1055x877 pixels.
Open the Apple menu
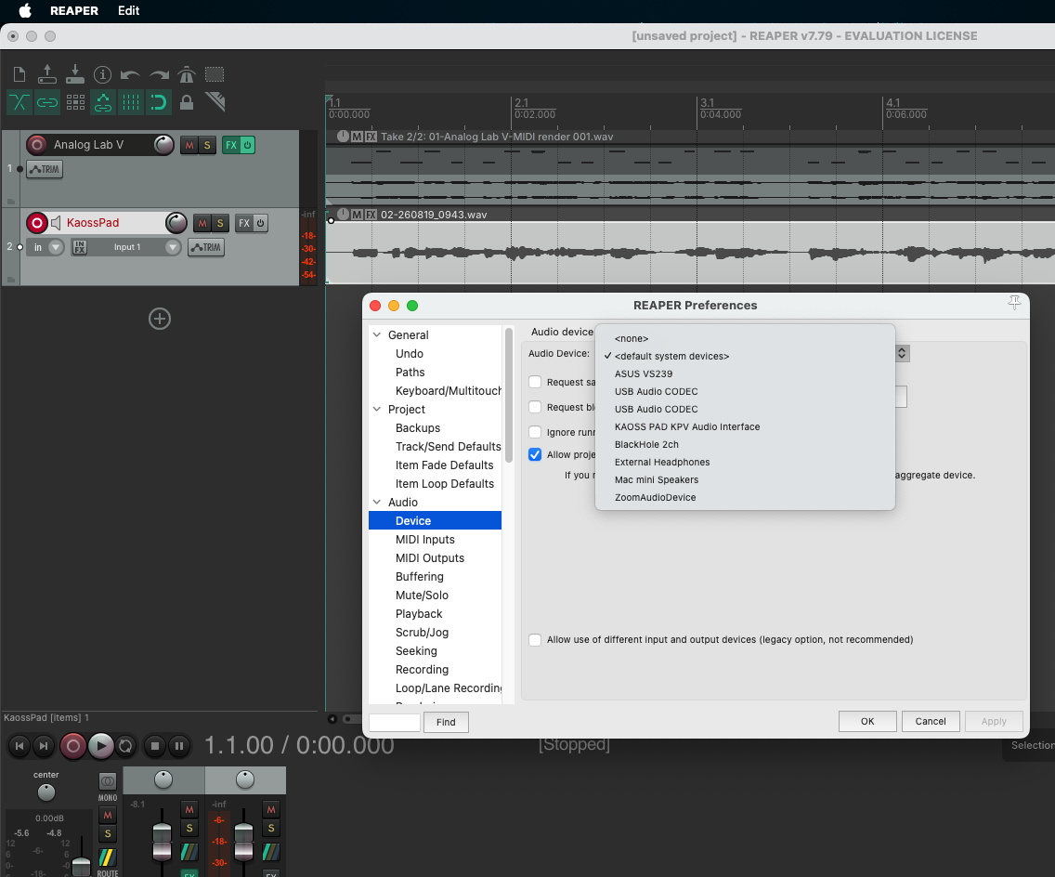click(x=25, y=11)
